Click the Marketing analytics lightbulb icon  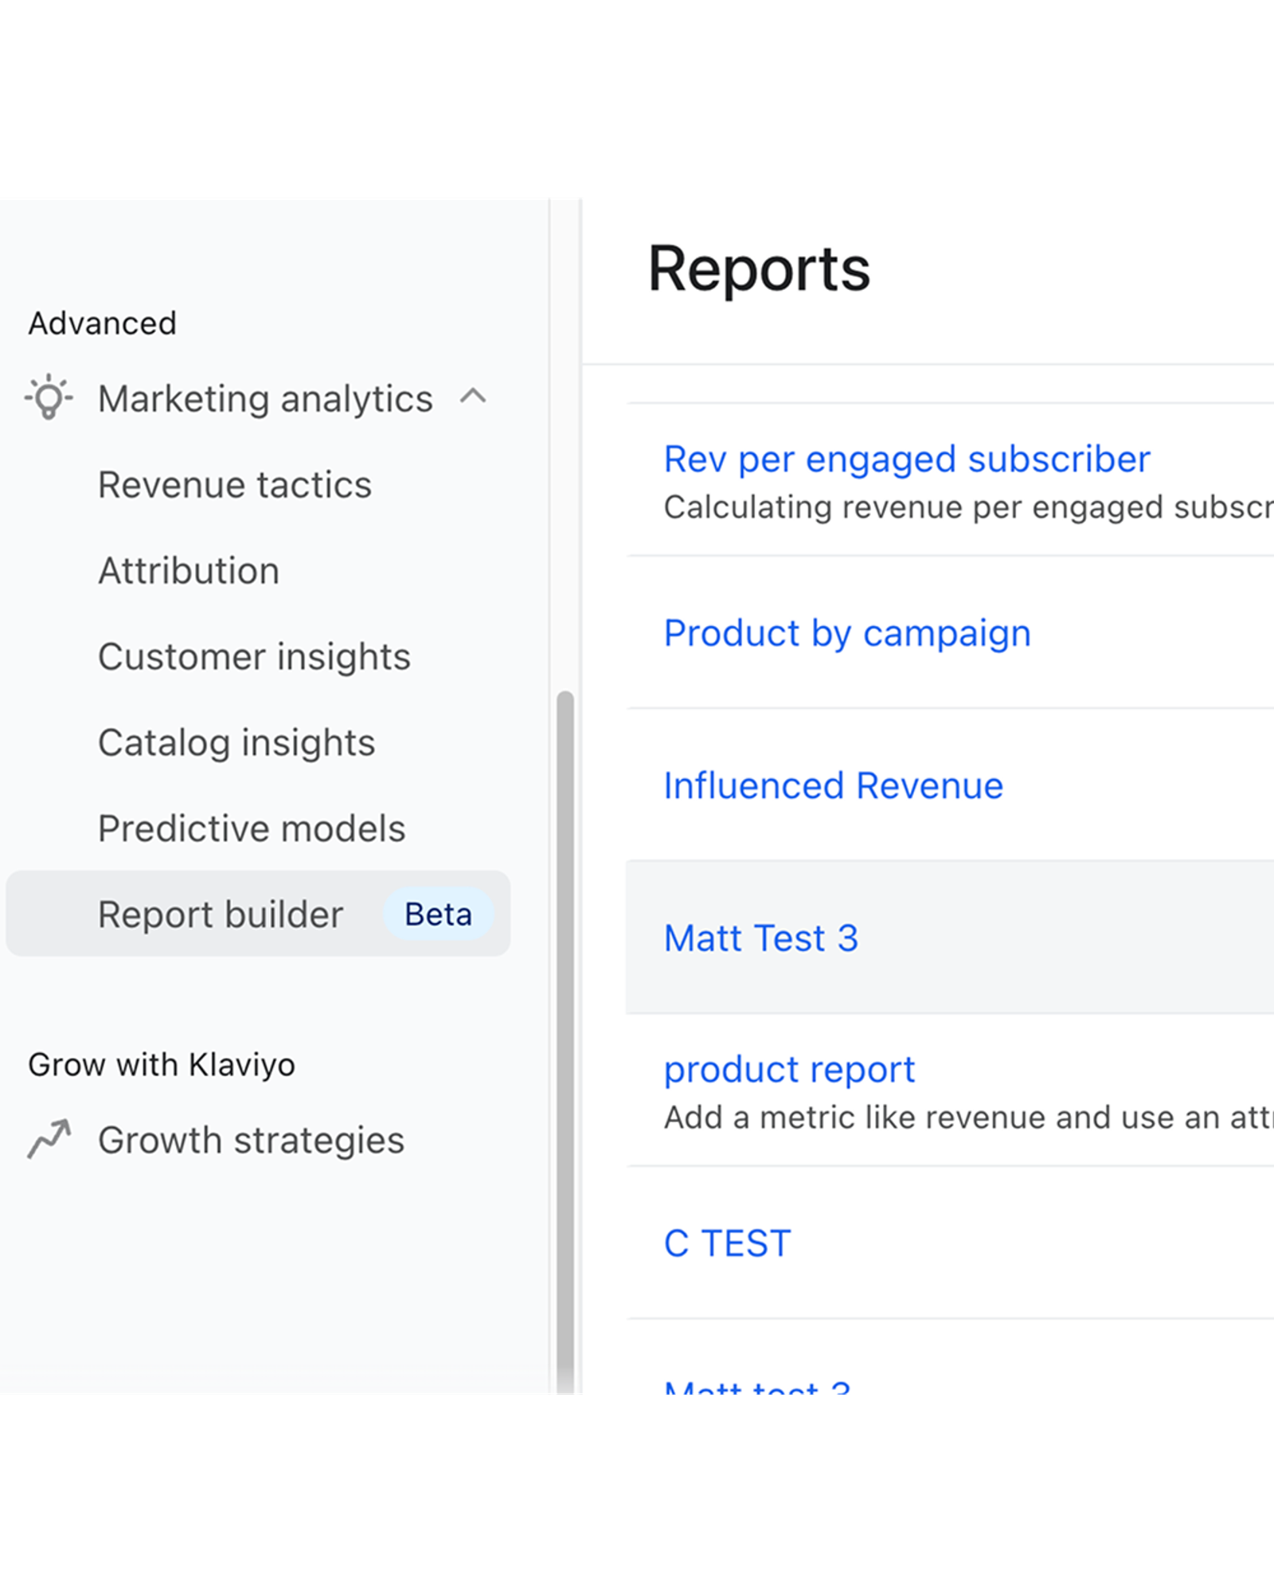coord(49,397)
